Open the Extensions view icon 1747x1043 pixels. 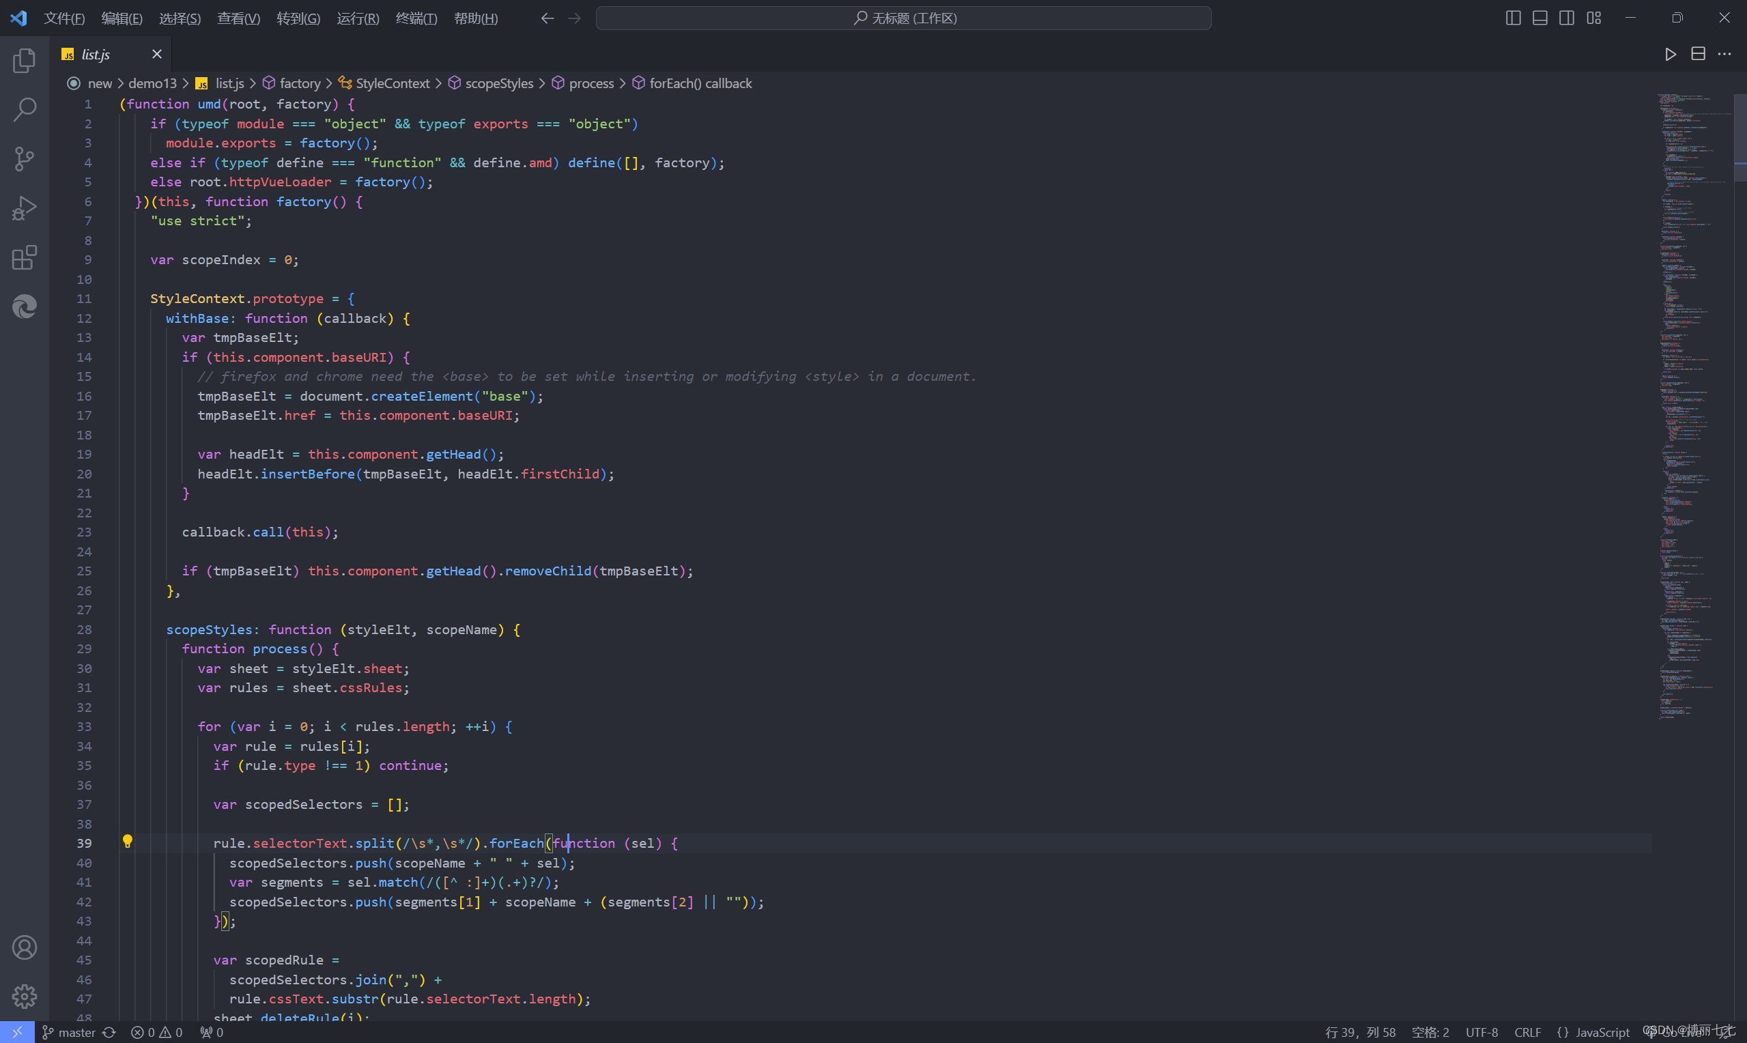24,257
